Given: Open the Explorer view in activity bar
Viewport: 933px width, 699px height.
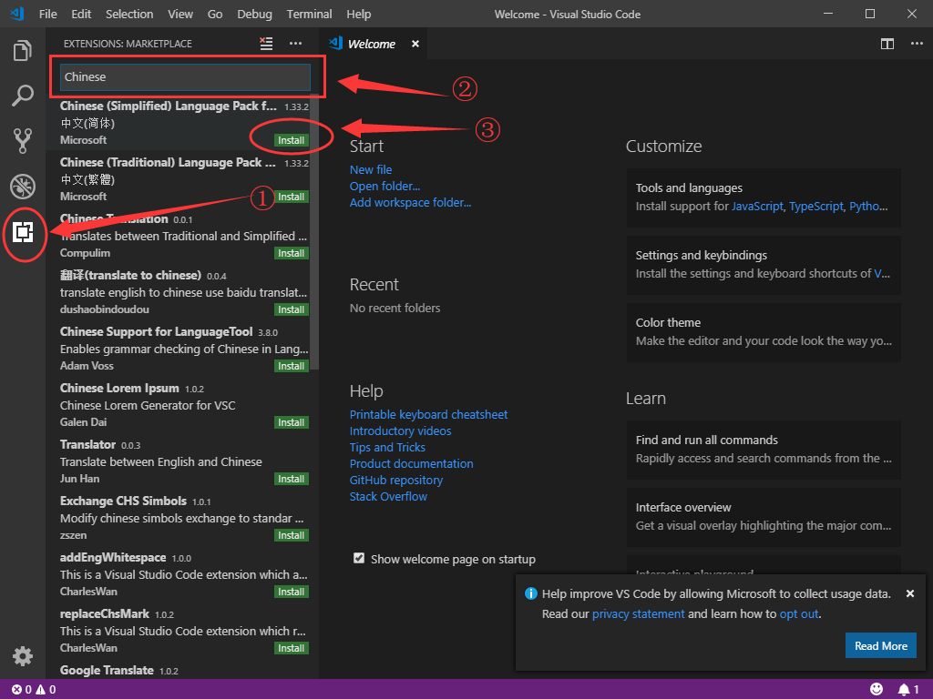Looking at the screenshot, I should click(23, 51).
